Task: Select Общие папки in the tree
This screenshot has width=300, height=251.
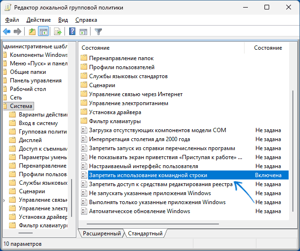Action: (x=28, y=72)
